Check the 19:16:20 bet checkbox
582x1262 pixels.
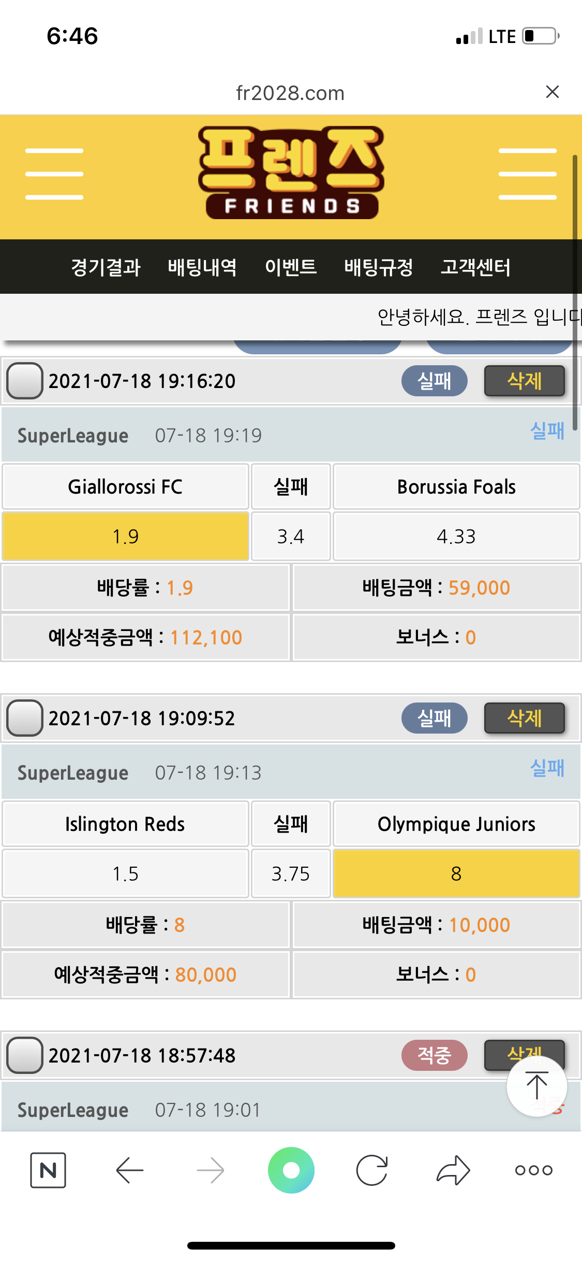point(24,381)
